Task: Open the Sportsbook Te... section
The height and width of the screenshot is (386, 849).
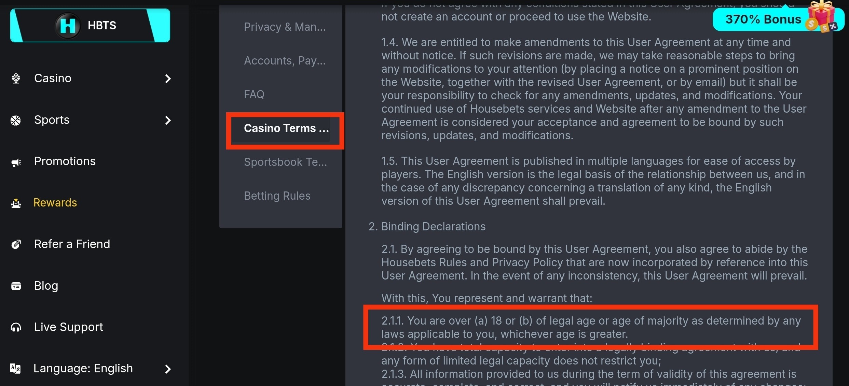Action: [285, 162]
